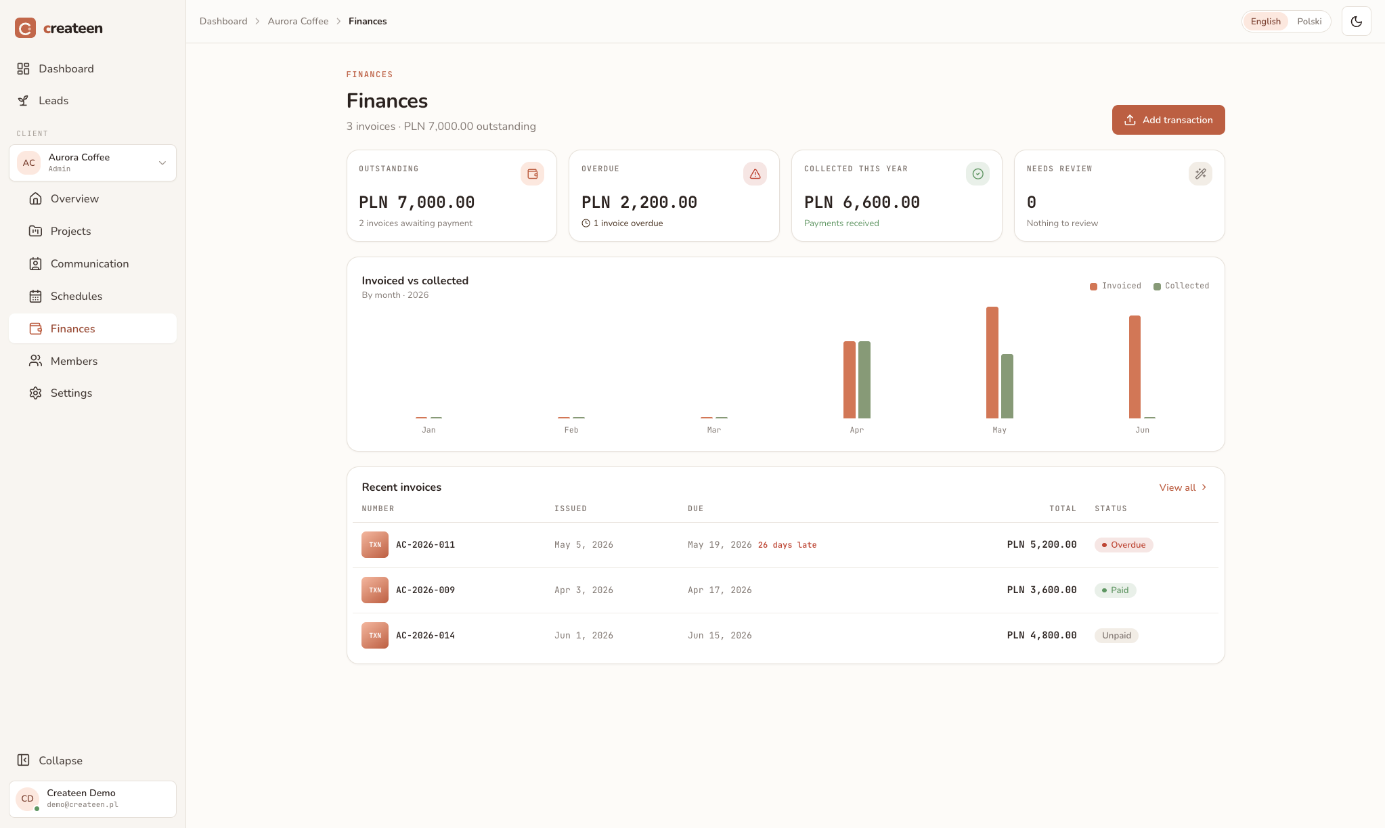Switch language to Polski
The width and height of the screenshot is (1385, 828).
click(1309, 21)
